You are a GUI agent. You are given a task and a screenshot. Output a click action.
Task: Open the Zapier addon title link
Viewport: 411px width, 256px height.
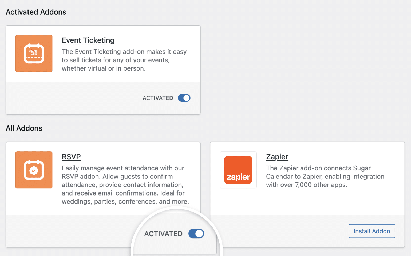pyautogui.click(x=277, y=157)
